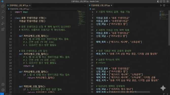Open the Manage gear icon
170x95 pixels.
click(3, 90)
